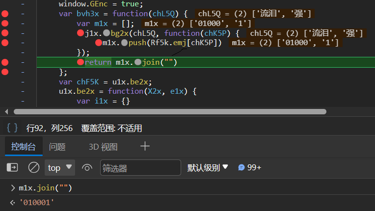This screenshot has width=375, height=211.
Task: Clear the console with the circle-slash icon
Action: point(34,167)
